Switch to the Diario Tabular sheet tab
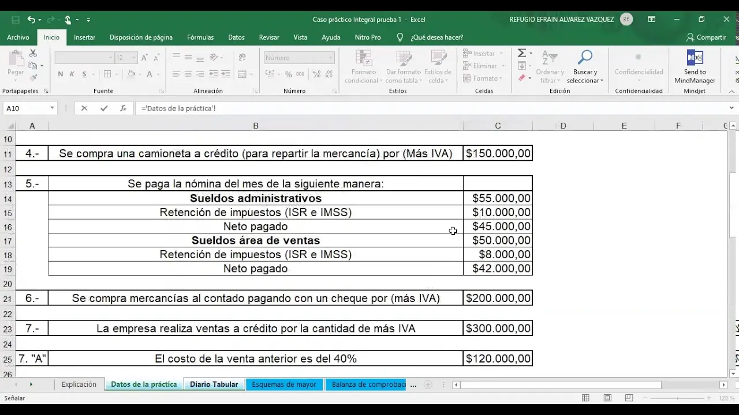 (x=214, y=384)
